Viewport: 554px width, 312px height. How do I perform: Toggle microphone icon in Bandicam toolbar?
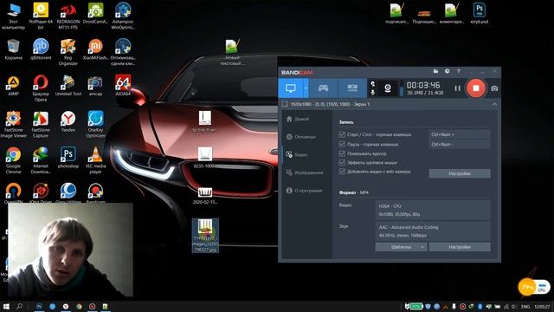click(x=372, y=93)
